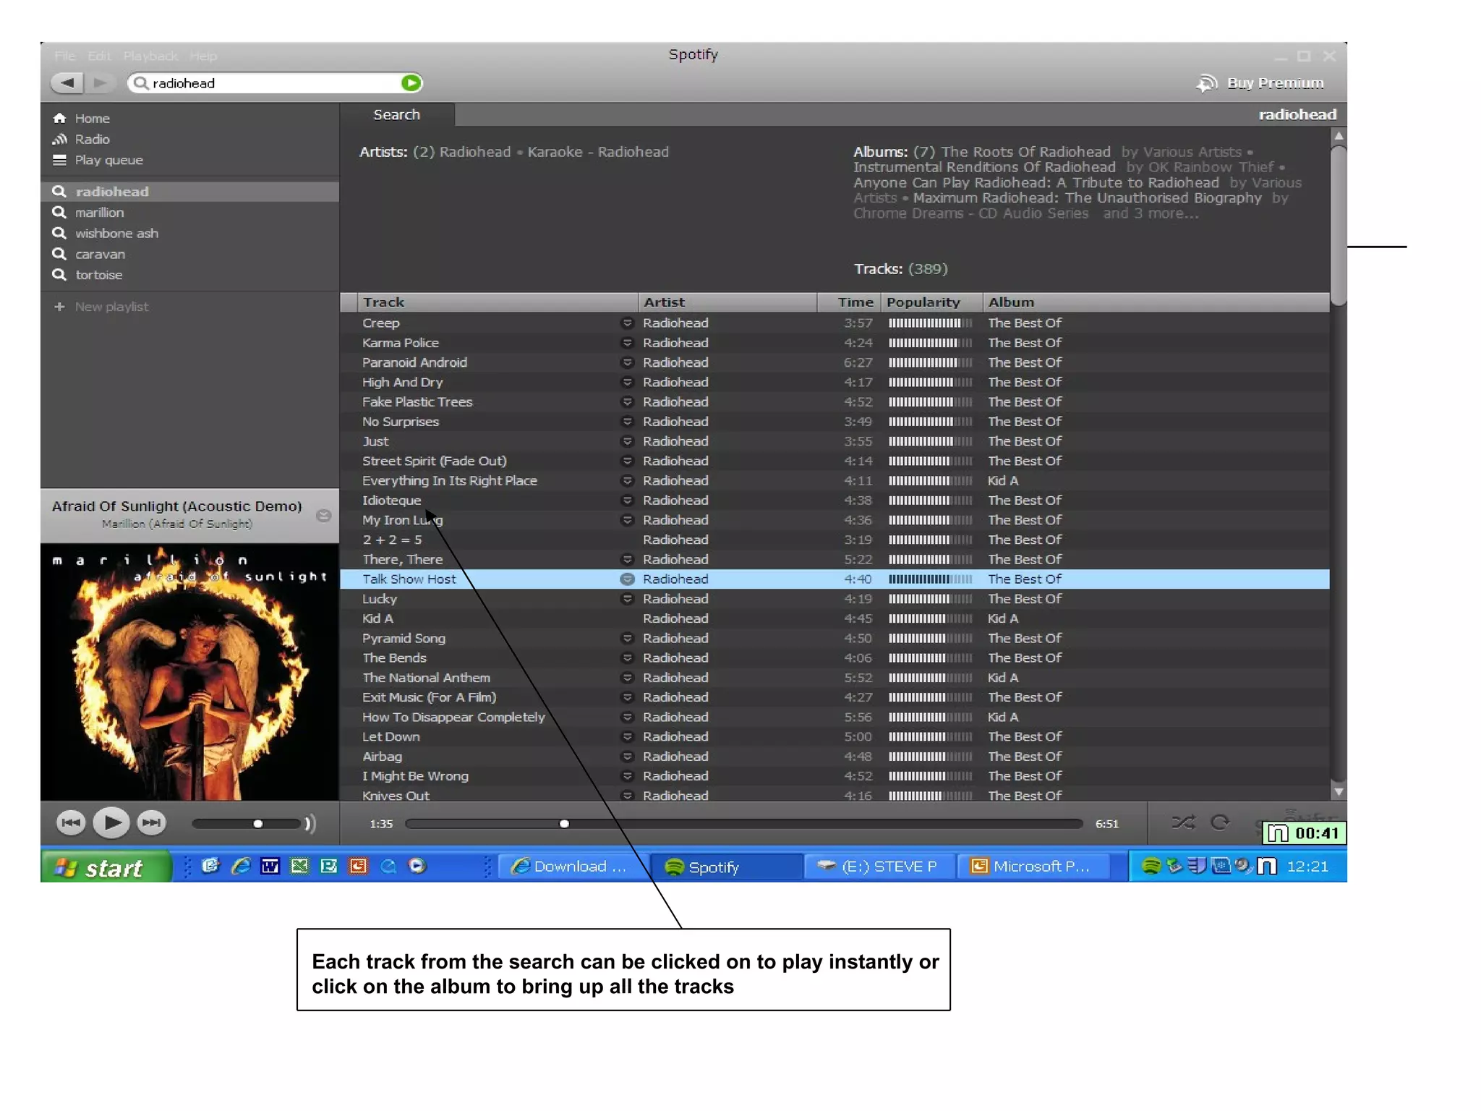
Task: Open the File menu
Action: point(65,56)
